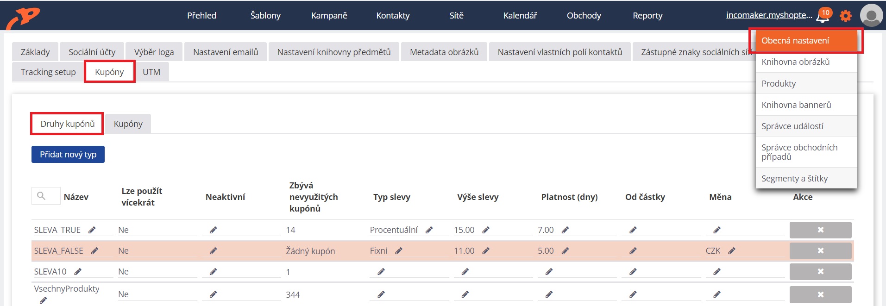Viewport: 886px width, 306px height.
Task: Edit Neaktivní pencil in SLEVA_TRUE row
Action: (213, 230)
